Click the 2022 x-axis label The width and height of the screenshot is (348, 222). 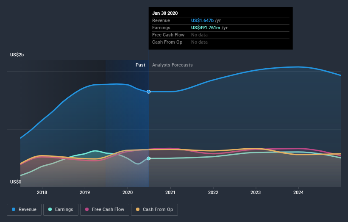point(213,192)
